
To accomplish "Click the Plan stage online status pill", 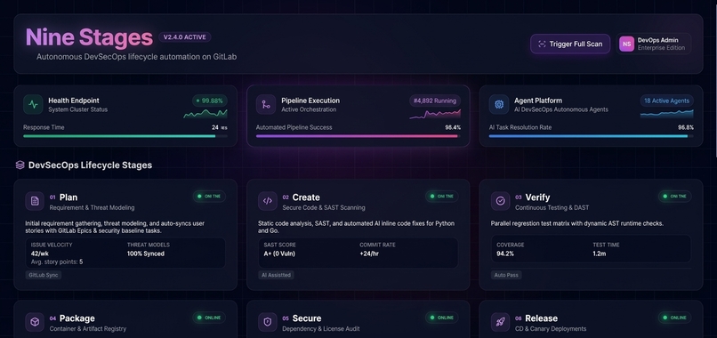I will (209, 197).
